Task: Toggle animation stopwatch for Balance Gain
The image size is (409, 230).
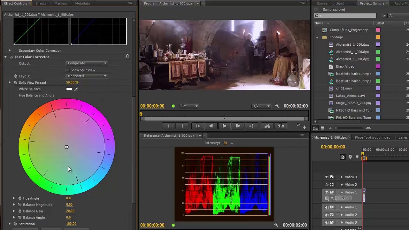Action: click(x=20, y=211)
